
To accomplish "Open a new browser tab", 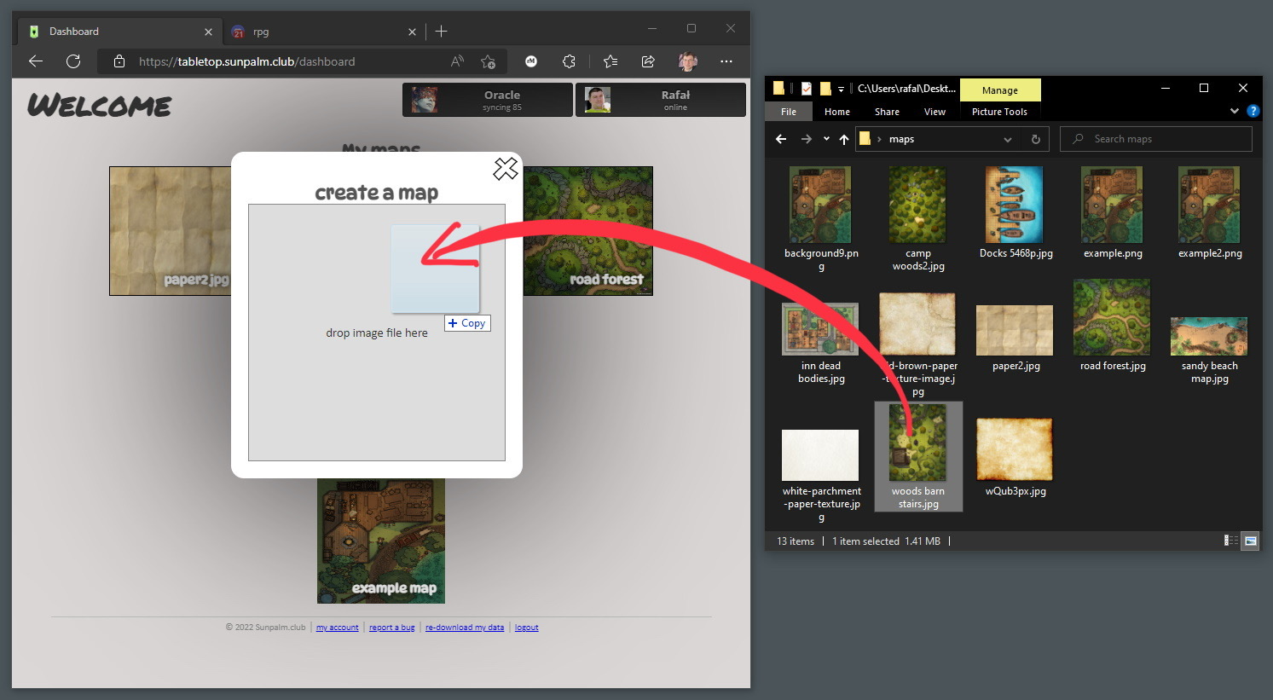I will click(441, 32).
